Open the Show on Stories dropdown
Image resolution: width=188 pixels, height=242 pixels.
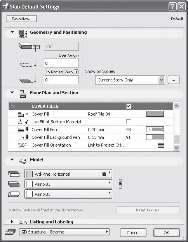pyautogui.click(x=130, y=80)
